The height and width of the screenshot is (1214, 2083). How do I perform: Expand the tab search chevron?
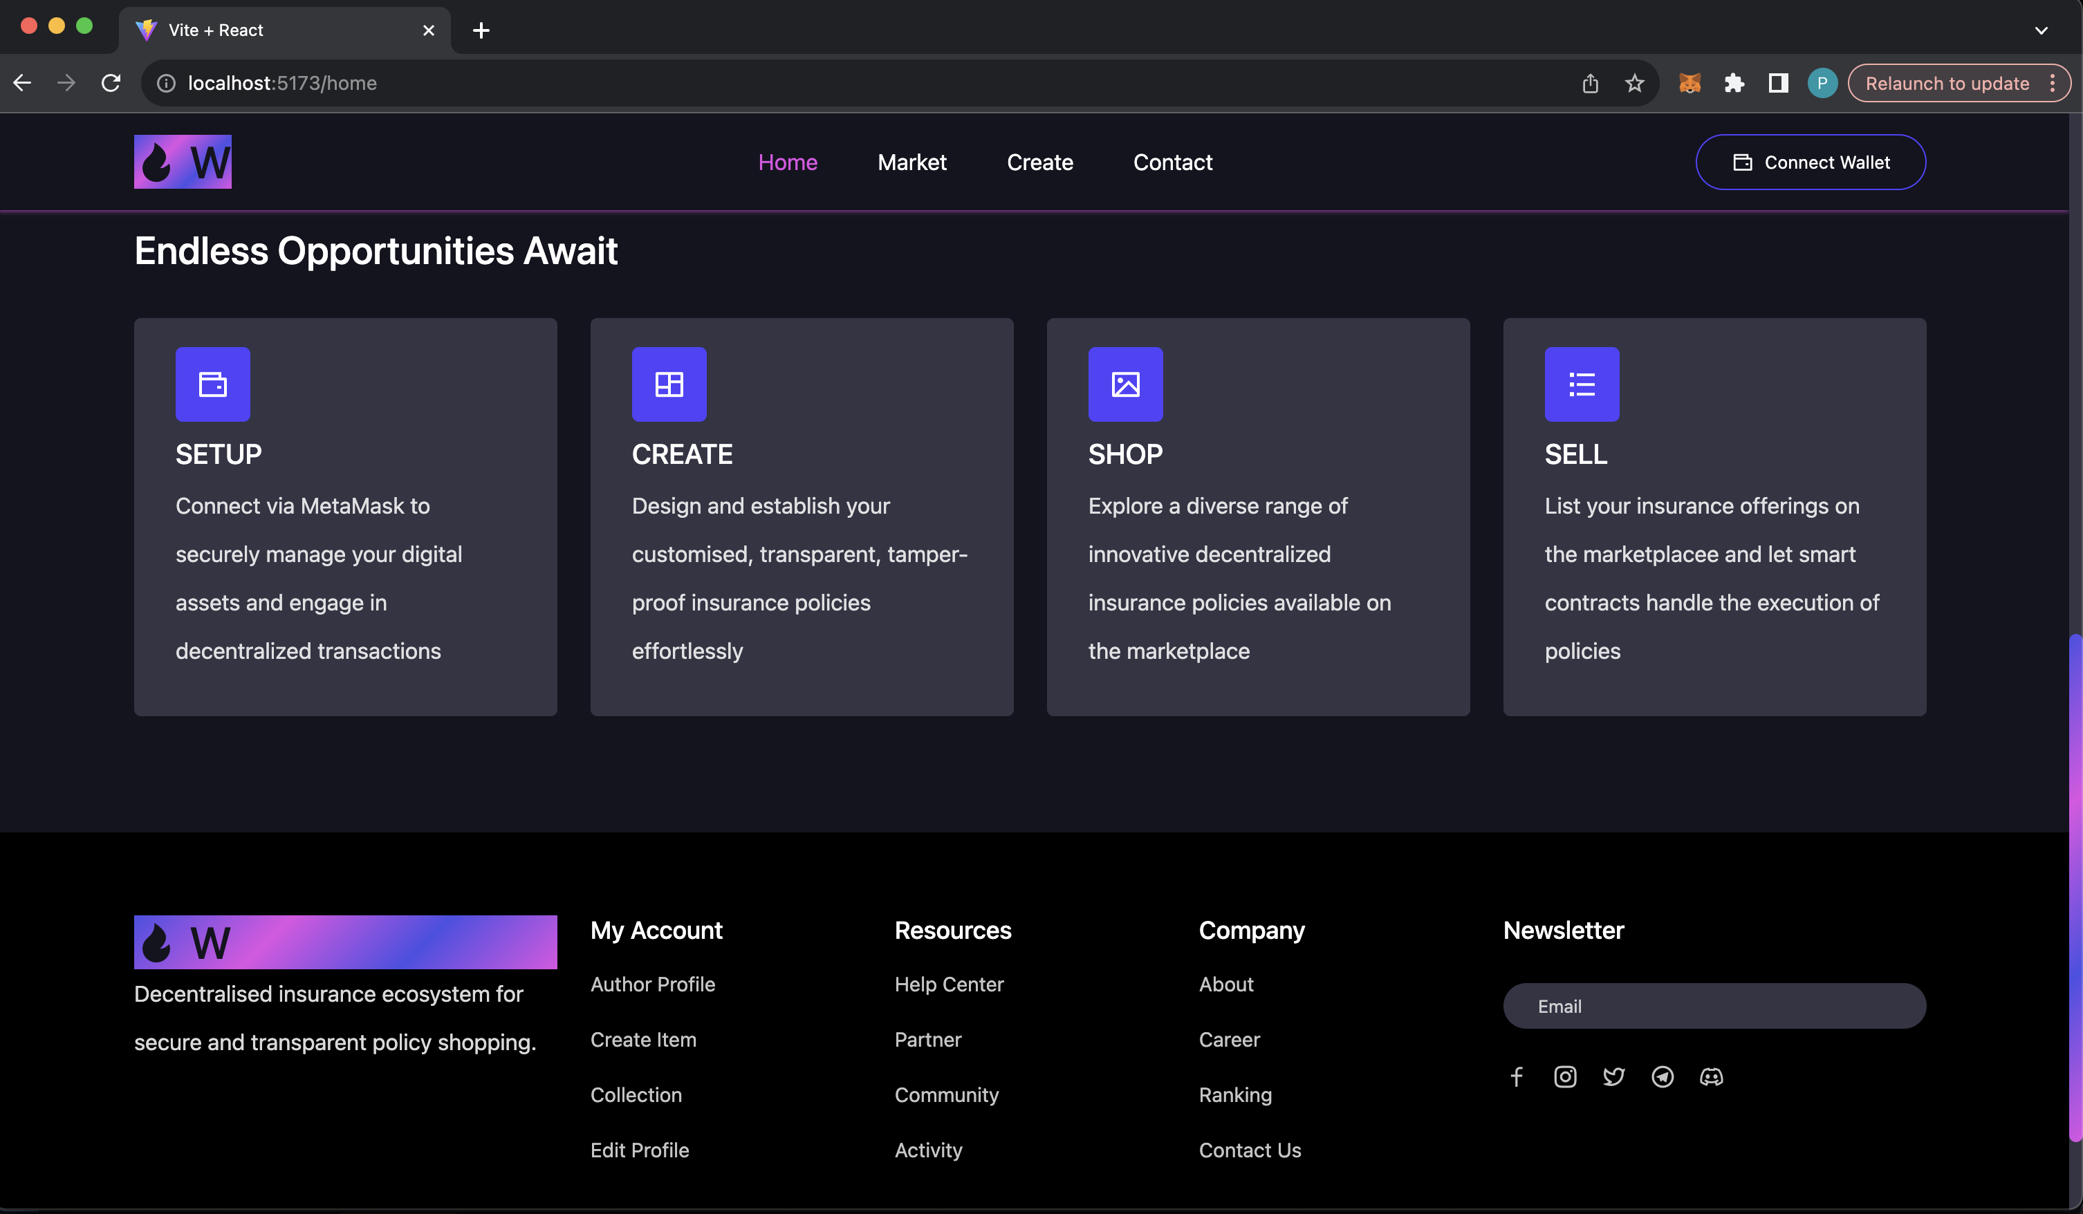2041,30
